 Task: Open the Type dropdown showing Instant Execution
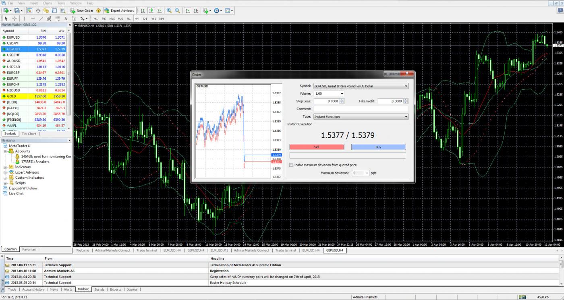tap(406, 116)
